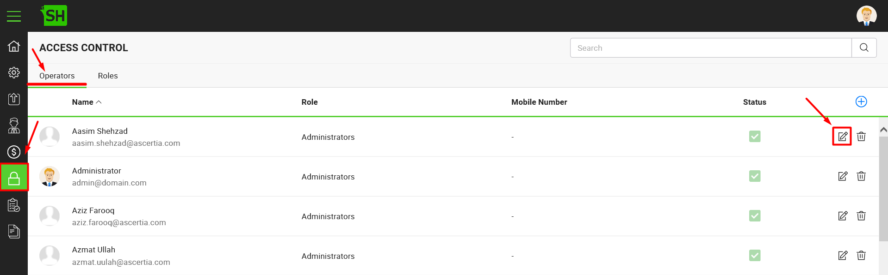Edit the Administrator operator entry
The height and width of the screenshot is (275, 888).
pyautogui.click(x=842, y=176)
